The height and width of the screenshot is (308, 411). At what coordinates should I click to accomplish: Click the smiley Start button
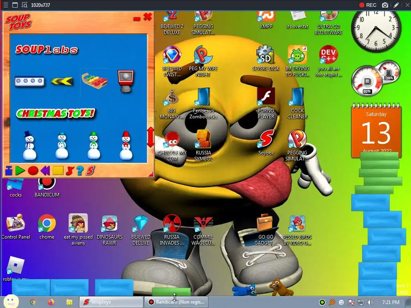[x=10, y=301]
